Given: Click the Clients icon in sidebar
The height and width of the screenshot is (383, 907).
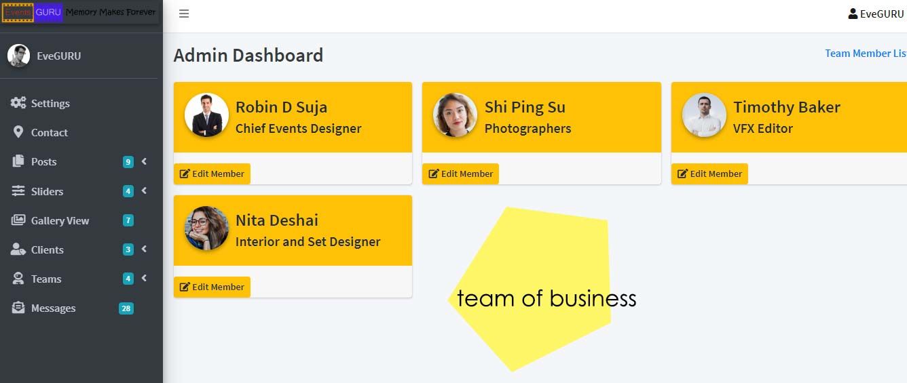Looking at the screenshot, I should coord(18,249).
